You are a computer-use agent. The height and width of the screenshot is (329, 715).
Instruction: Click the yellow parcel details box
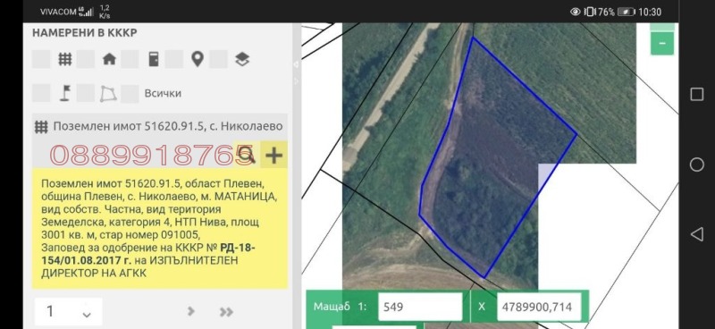coord(160,229)
